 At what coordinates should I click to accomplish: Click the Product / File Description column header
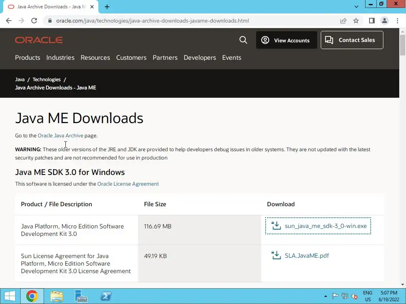[56, 204]
